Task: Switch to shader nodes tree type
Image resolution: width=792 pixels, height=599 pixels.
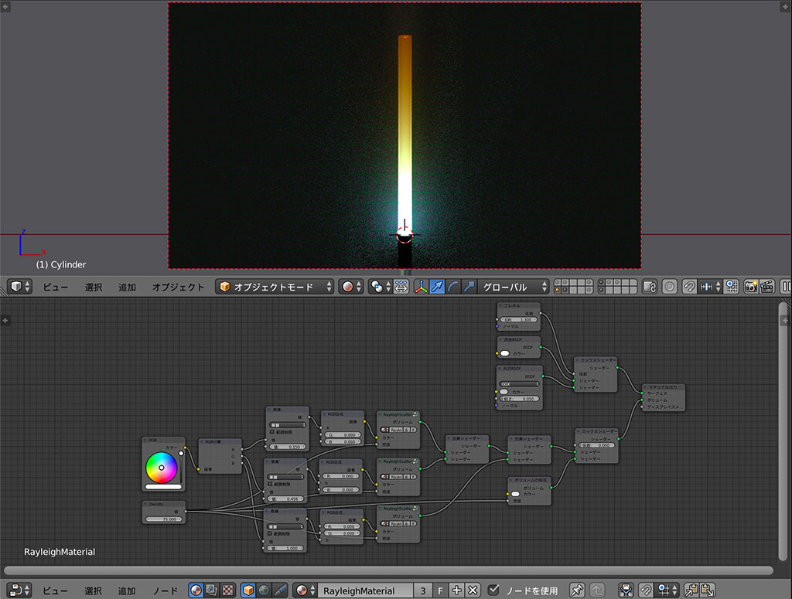Action: (x=196, y=590)
